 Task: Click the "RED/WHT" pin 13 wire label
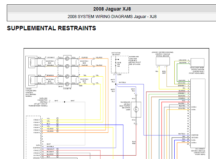(51, 149)
